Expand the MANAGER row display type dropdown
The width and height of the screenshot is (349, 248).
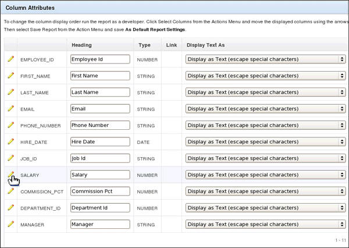pos(265,224)
